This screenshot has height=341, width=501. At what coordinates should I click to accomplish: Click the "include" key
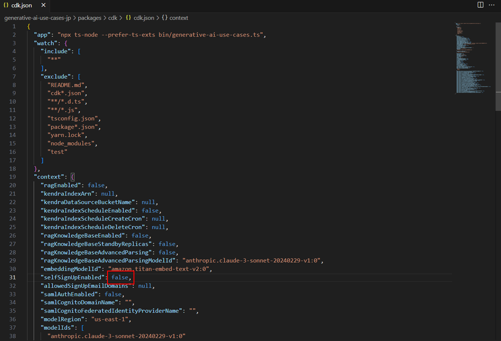click(x=56, y=51)
